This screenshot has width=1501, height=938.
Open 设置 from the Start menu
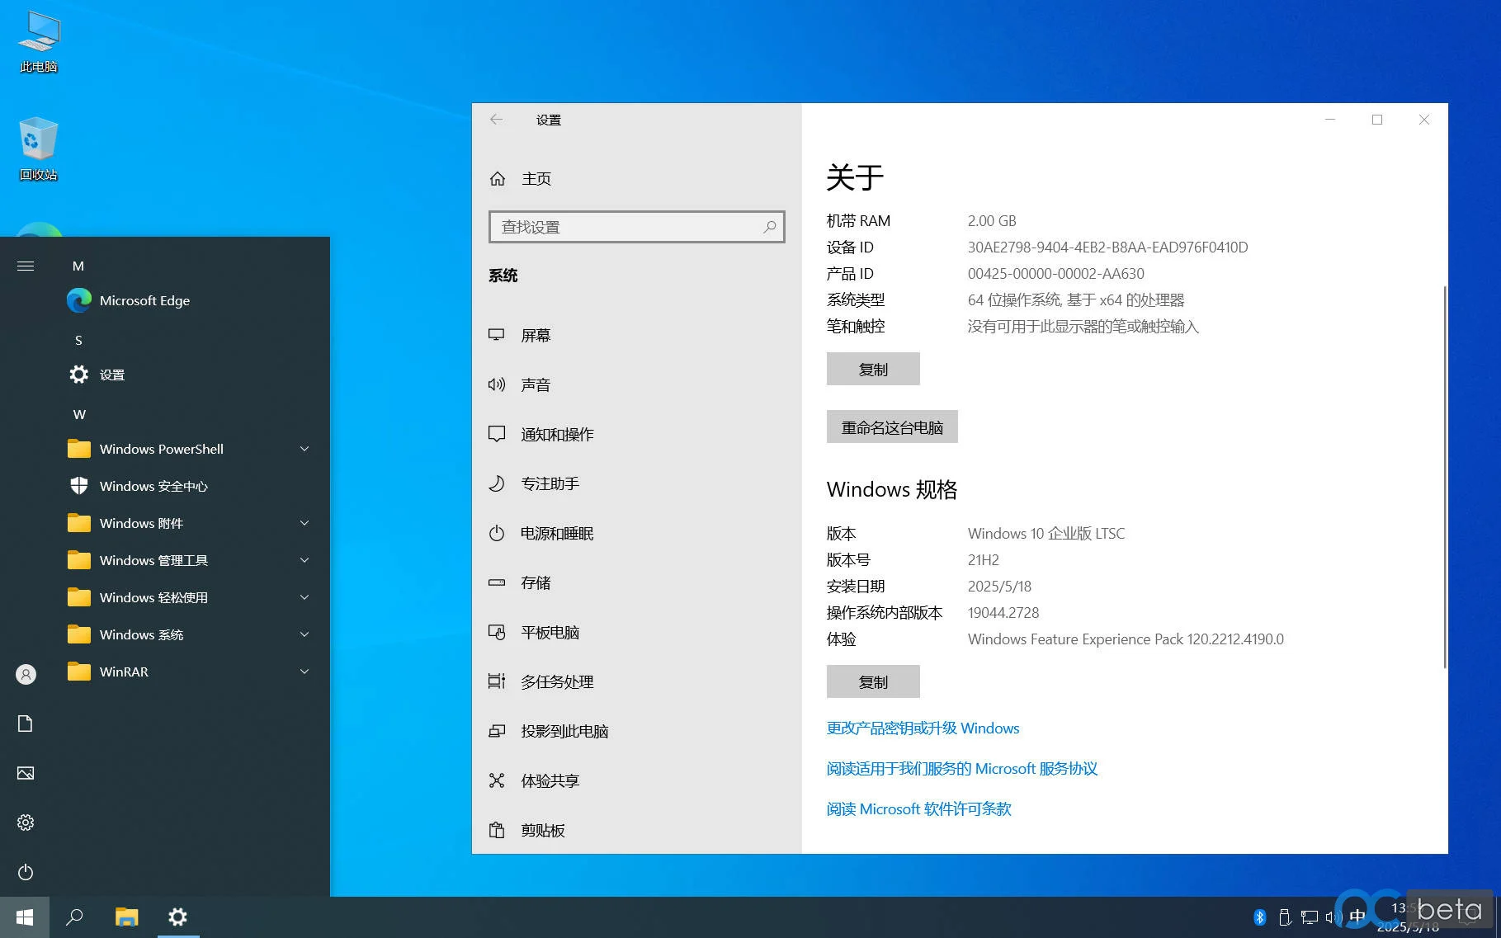(112, 375)
